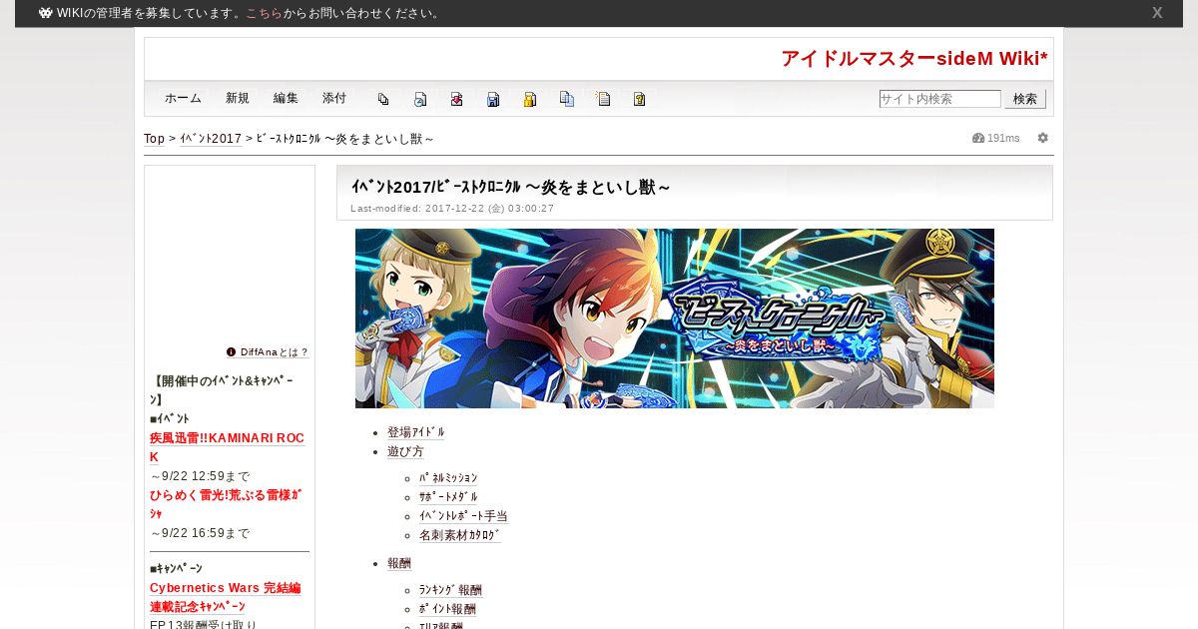This screenshot has height=629, width=1198.
Task: Close the top notification bar with X
Action: click(1157, 13)
